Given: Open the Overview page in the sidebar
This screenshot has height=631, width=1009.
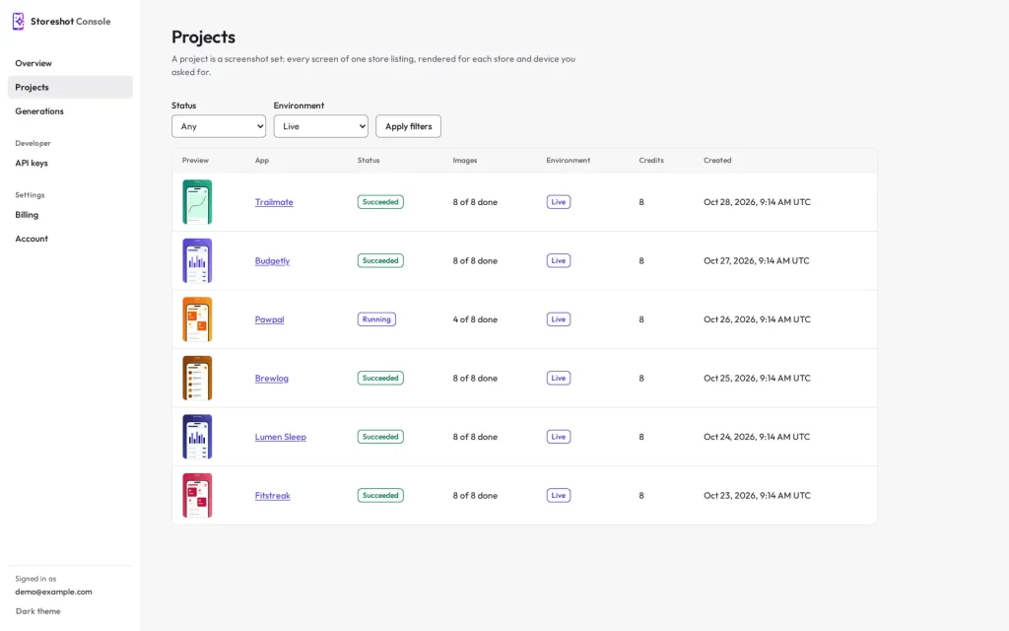Looking at the screenshot, I should pyautogui.click(x=70, y=63).
